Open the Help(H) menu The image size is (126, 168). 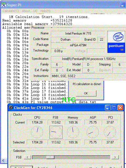pos(45,11)
